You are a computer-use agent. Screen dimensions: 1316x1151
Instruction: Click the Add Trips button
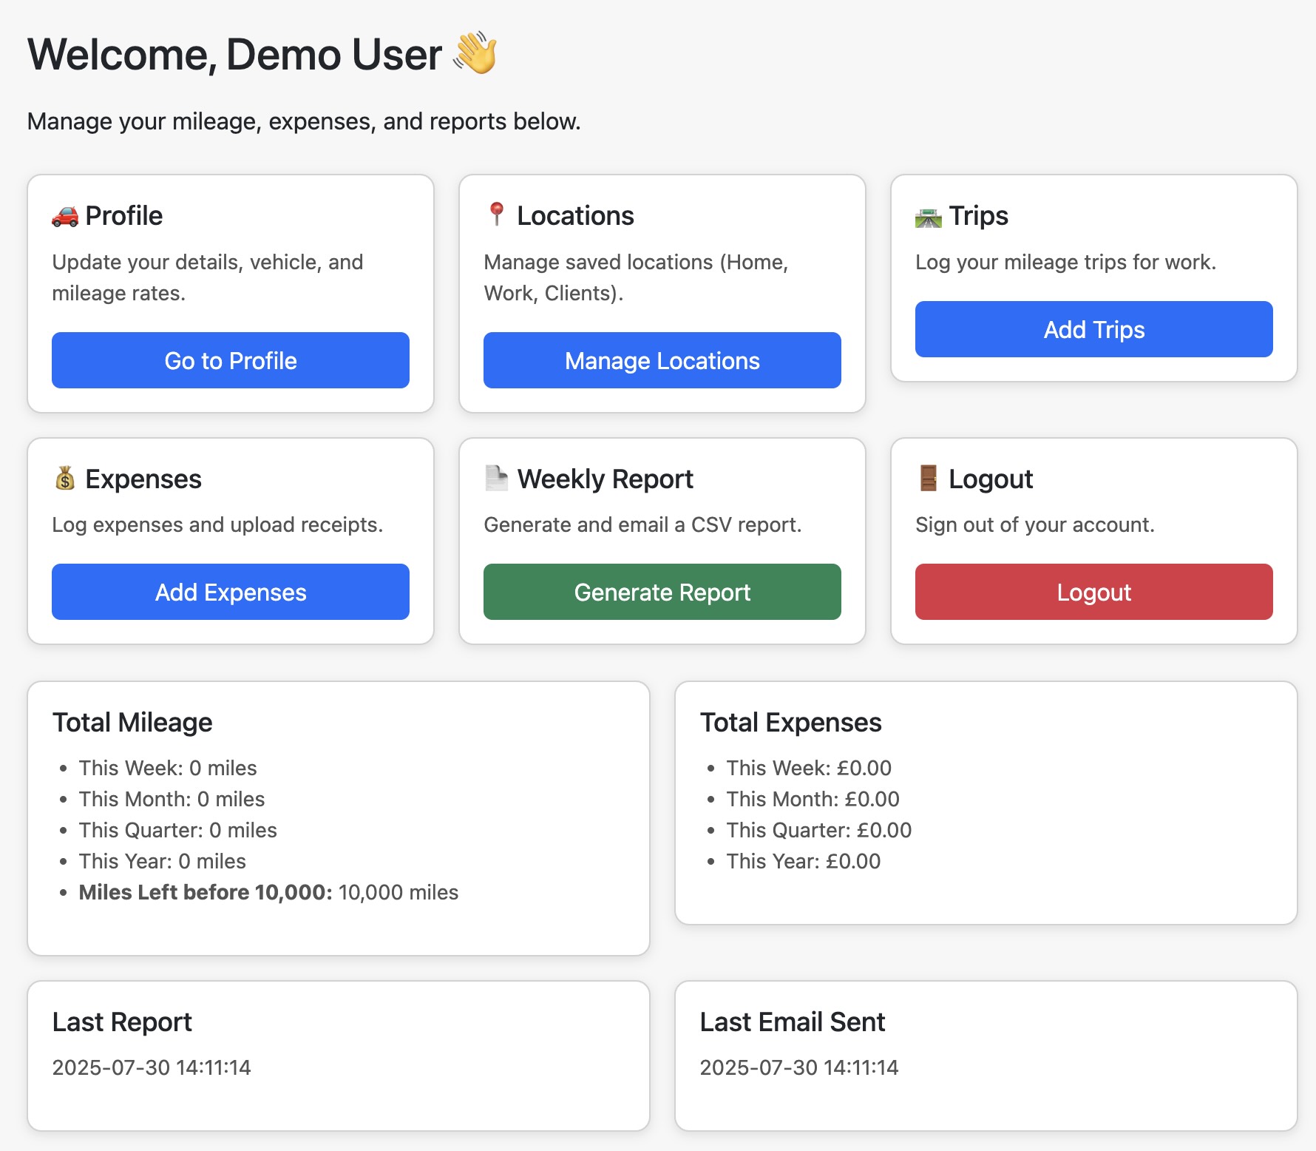(x=1094, y=329)
